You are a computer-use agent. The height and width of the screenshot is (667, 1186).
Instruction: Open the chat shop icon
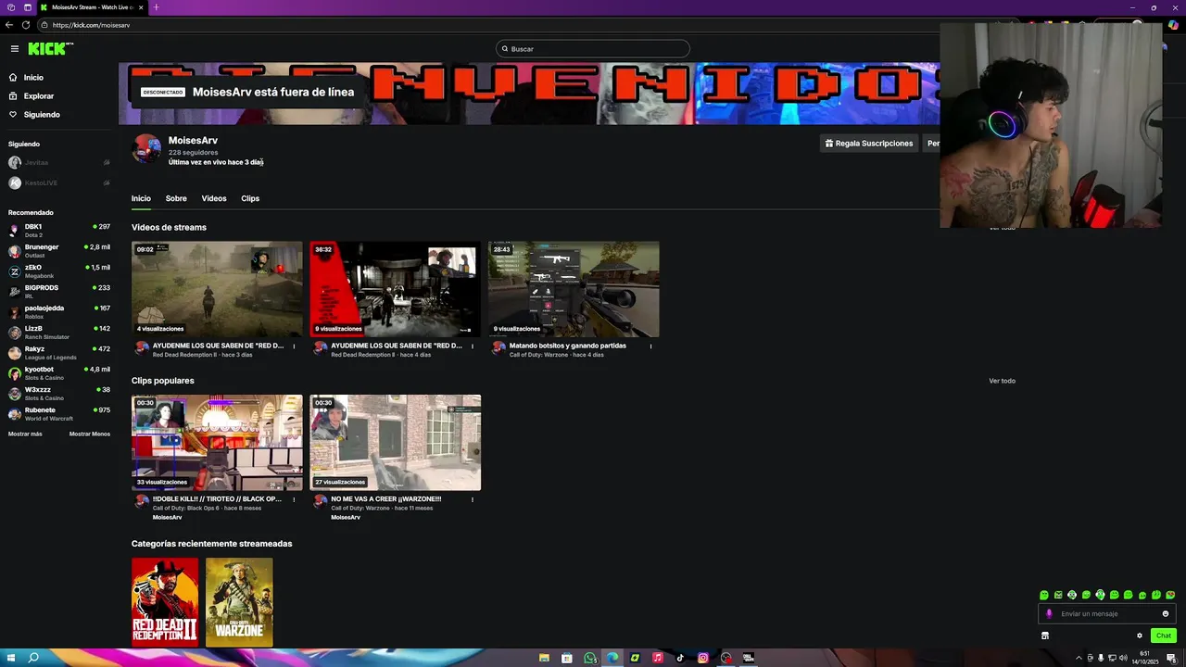pos(1045,636)
